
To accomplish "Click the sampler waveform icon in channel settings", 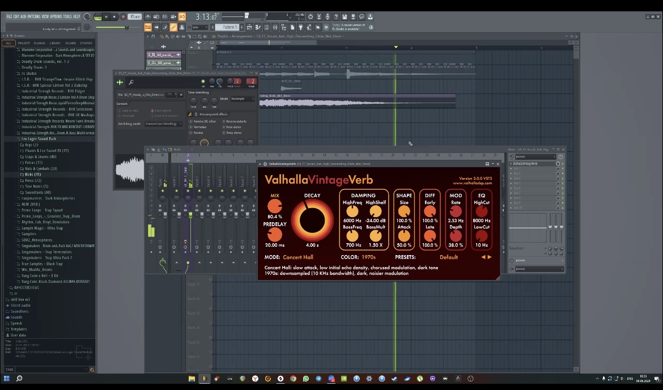I will point(120,82).
